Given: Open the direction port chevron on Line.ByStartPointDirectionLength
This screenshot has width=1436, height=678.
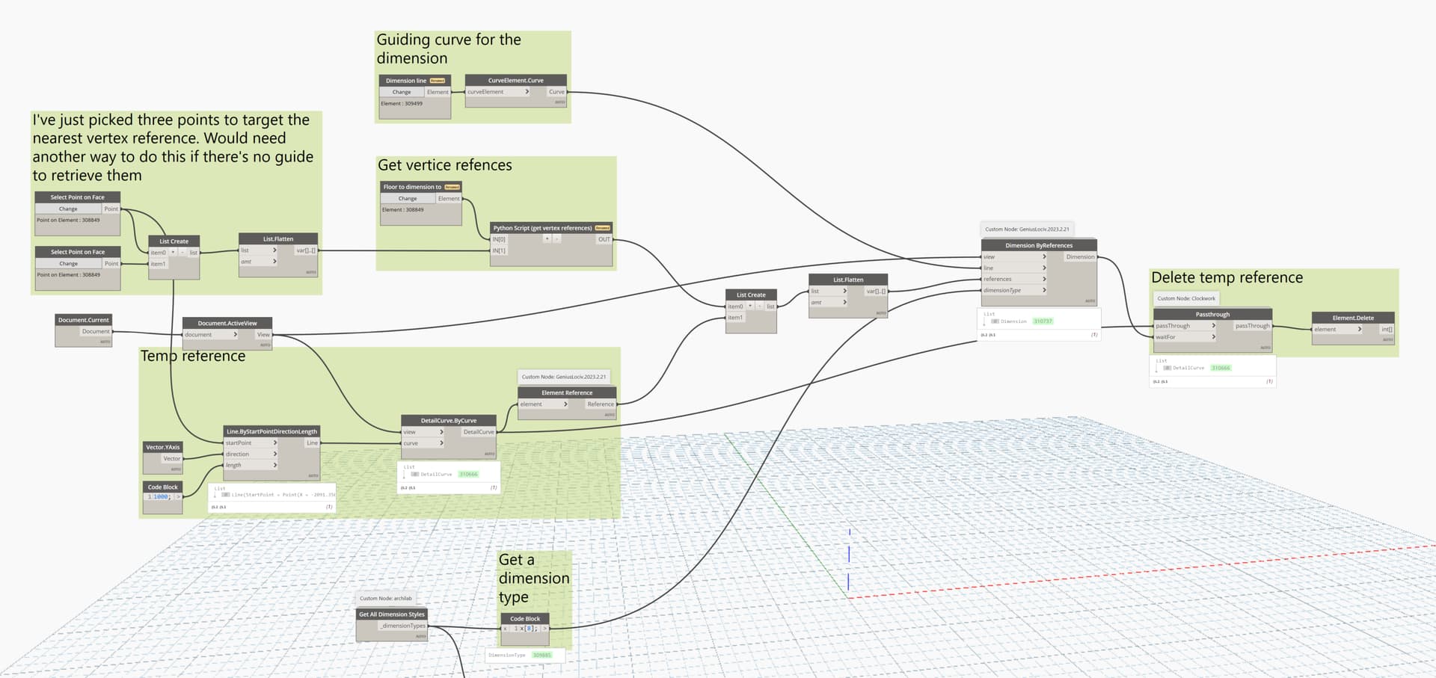Looking at the screenshot, I should [275, 454].
